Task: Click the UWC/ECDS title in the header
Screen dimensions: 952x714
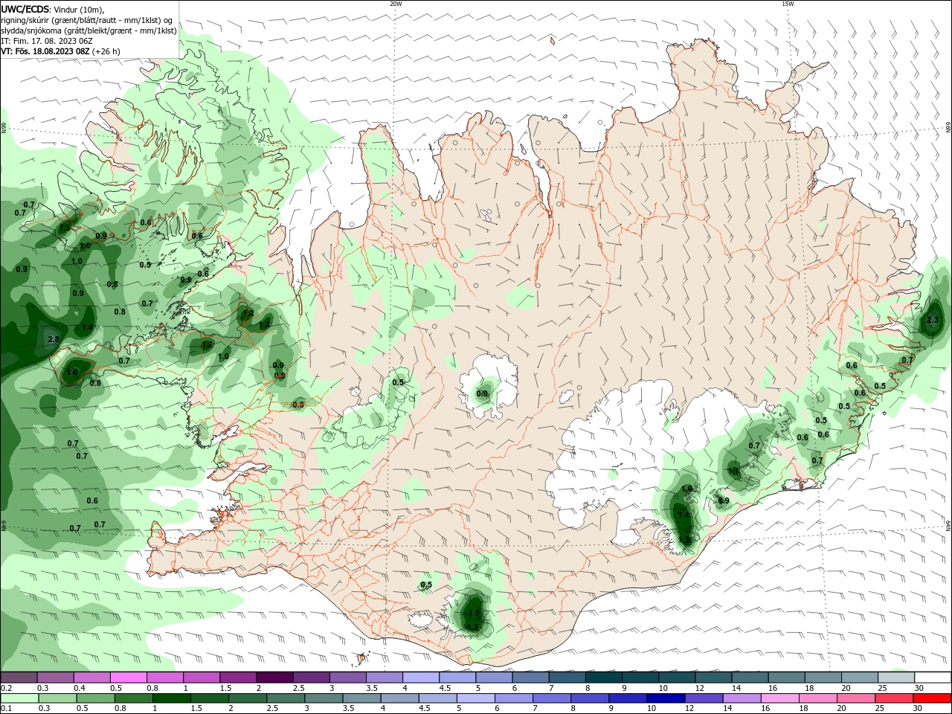Action: coord(24,9)
